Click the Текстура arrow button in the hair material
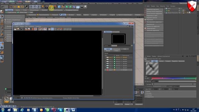Screen dimensions: 199x112 coord(153,84)
